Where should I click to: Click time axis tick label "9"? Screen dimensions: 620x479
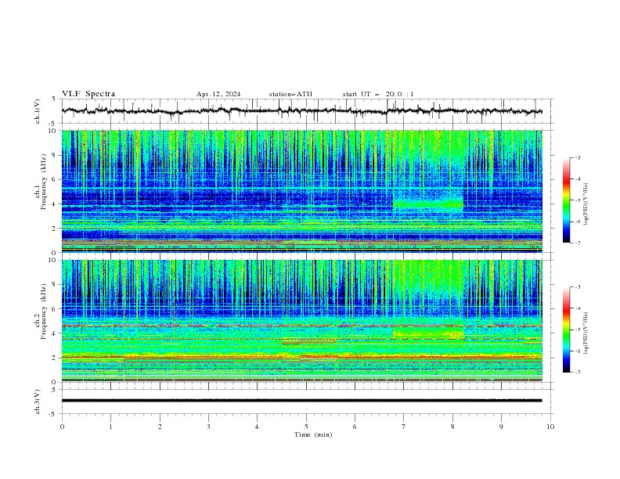[501, 427]
